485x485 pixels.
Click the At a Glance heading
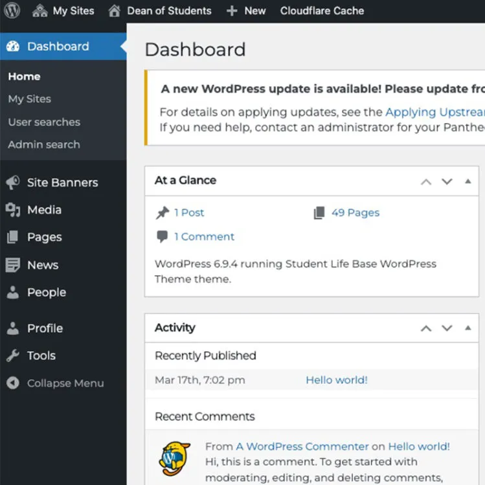point(185,180)
